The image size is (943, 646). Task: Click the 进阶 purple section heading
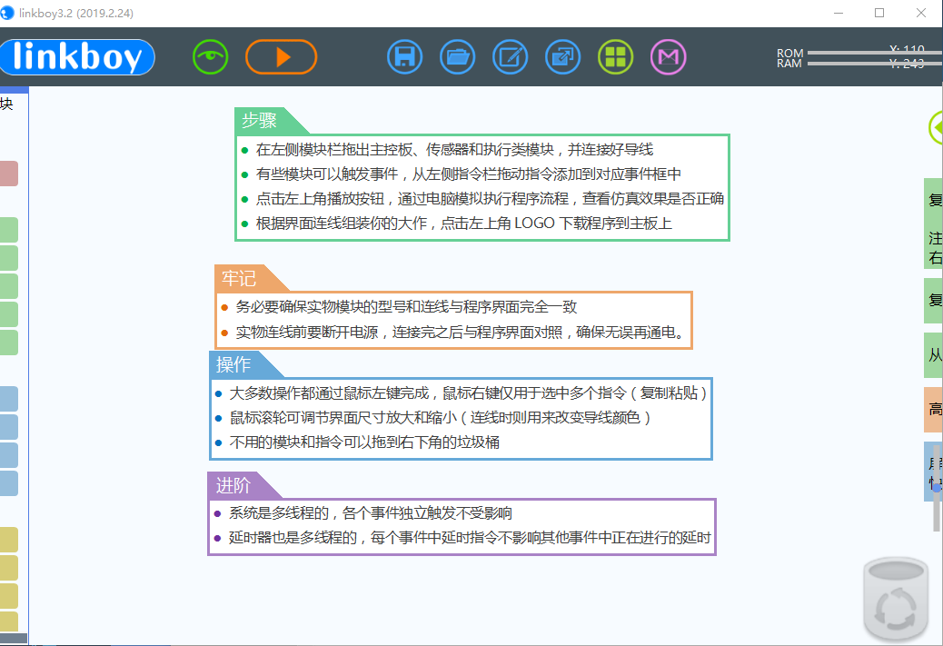[233, 485]
